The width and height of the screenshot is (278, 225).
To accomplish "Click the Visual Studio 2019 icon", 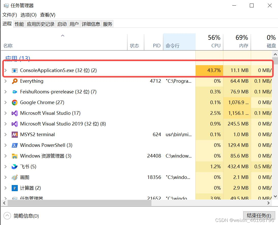I will (x=14, y=124).
